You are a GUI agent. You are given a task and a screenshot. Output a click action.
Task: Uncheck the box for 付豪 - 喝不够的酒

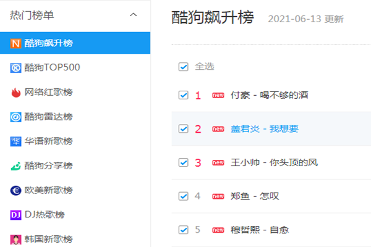click(x=184, y=95)
